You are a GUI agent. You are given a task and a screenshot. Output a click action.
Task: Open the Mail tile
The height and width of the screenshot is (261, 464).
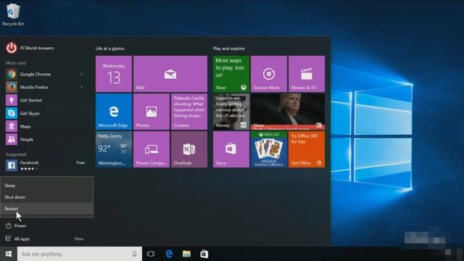point(170,74)
